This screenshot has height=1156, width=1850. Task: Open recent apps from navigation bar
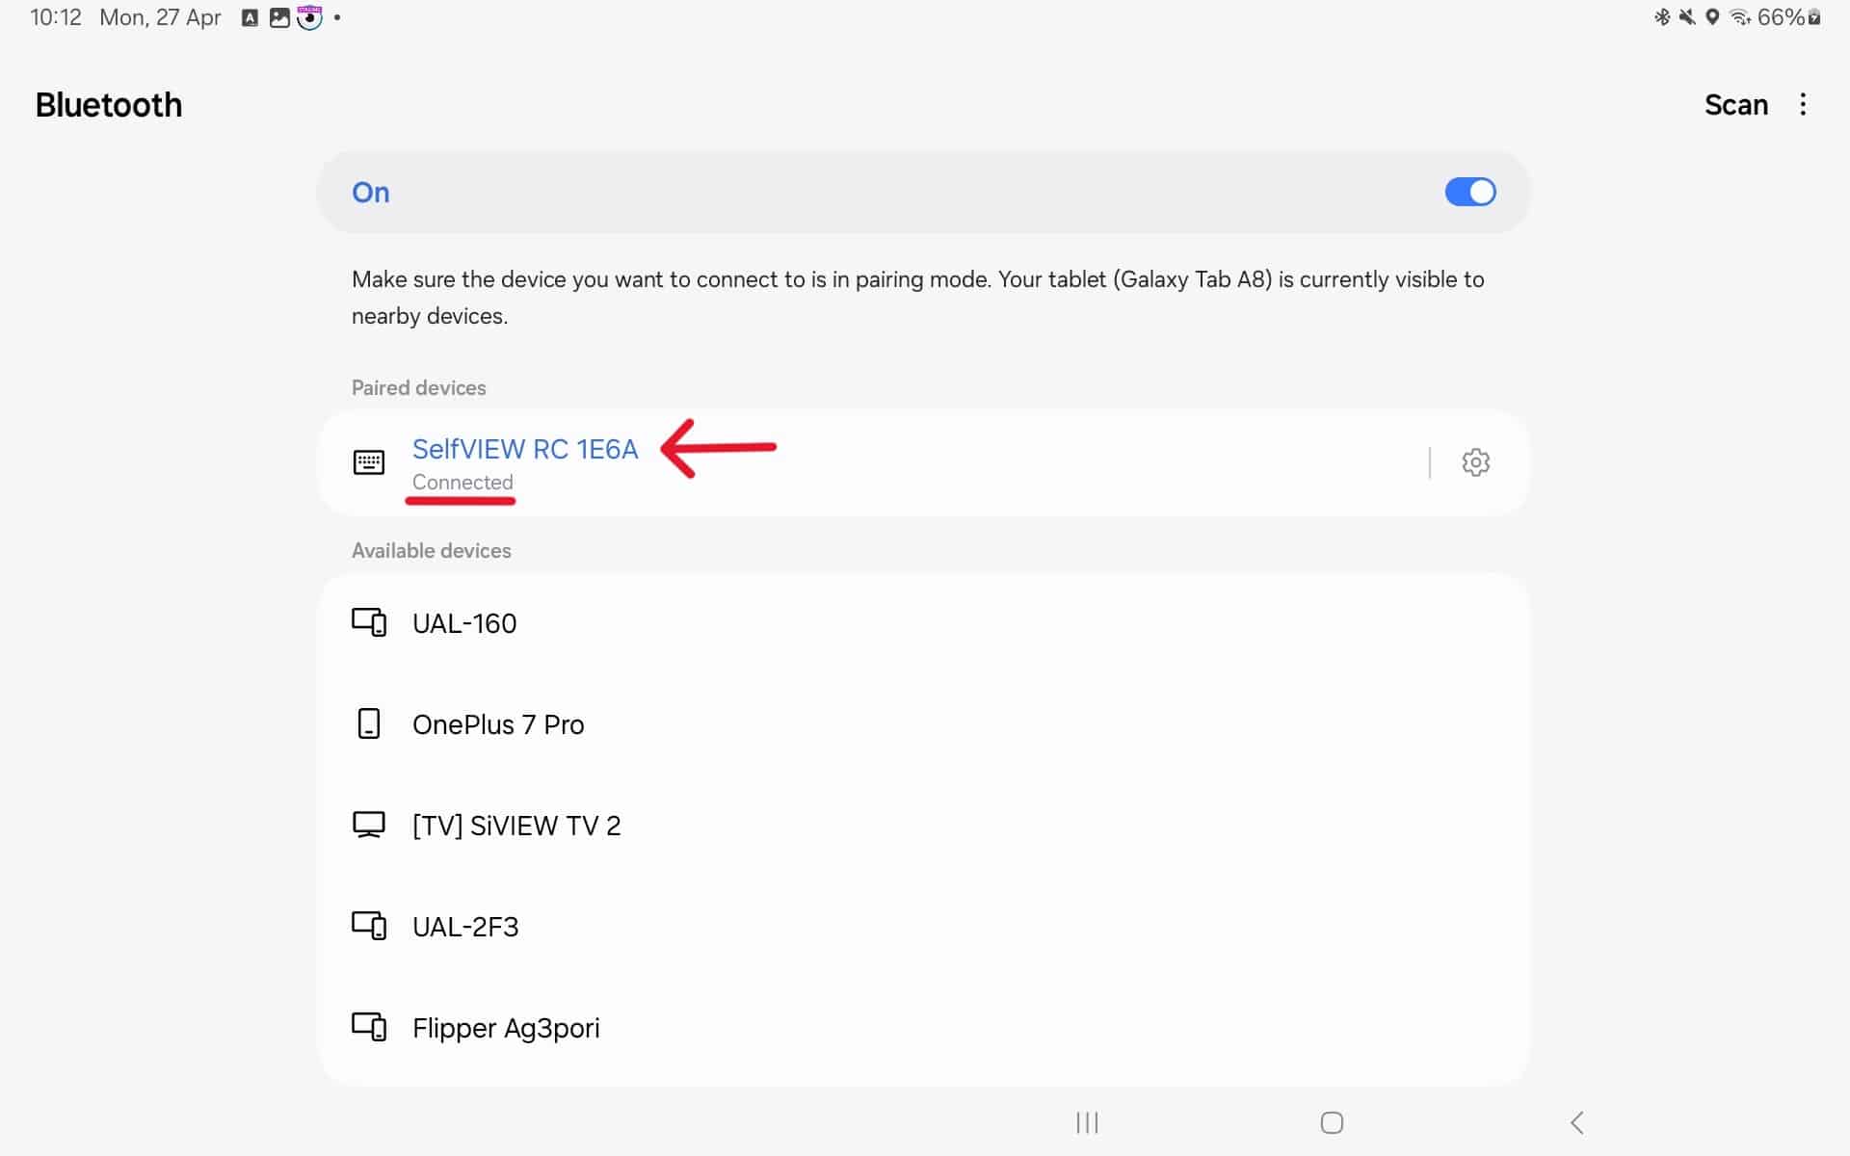pyautogui.click(x=1087, y=1122)
